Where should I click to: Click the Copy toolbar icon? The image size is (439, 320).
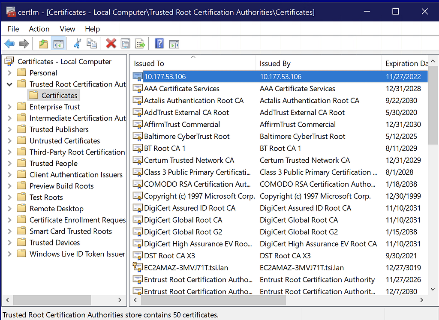(92, 44)
